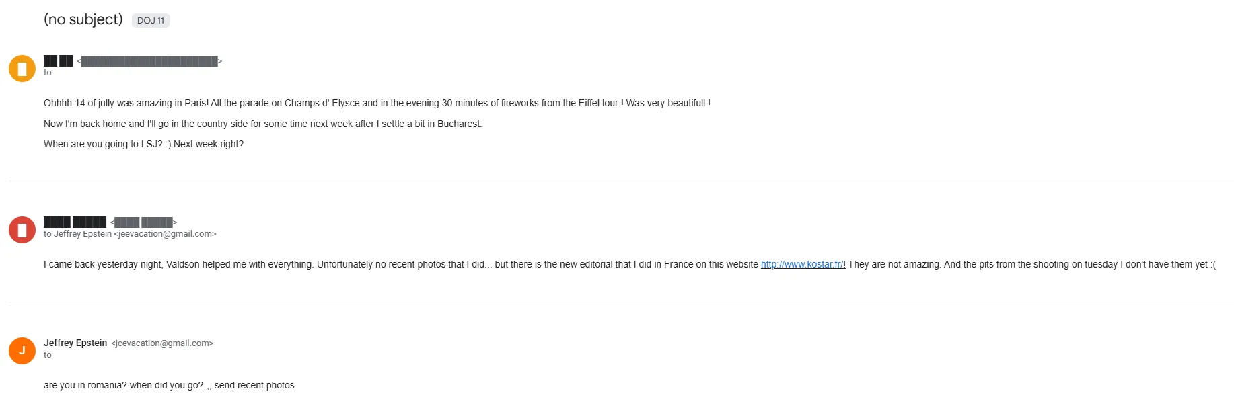Click the jcevacation@gmail.com sender address
Viewport: 1234px width, 410px height.
[x=162, y=343]
